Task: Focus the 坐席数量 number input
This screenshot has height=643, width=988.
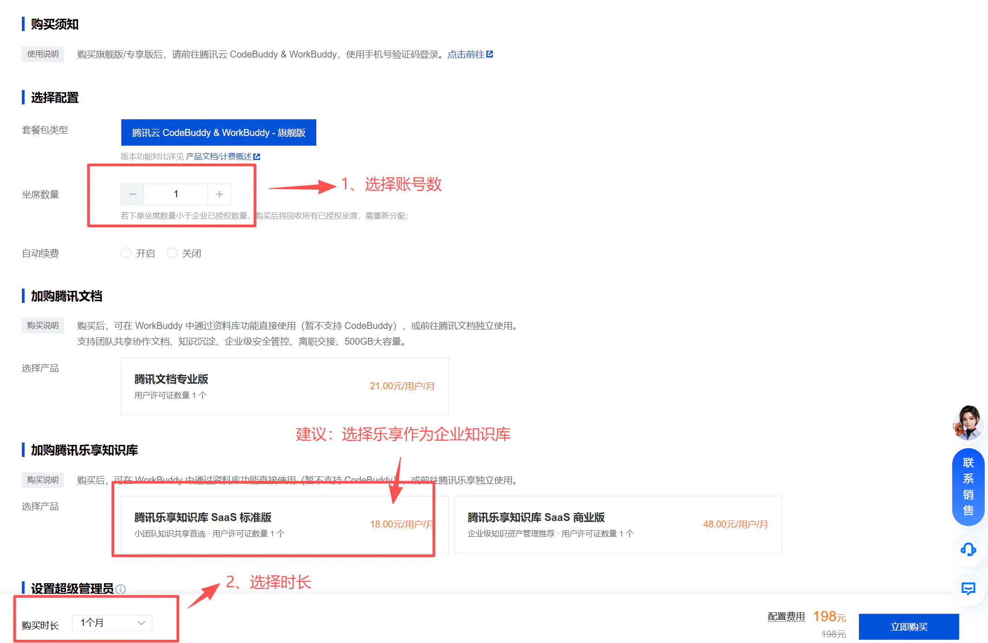Action: coord(176,194)
